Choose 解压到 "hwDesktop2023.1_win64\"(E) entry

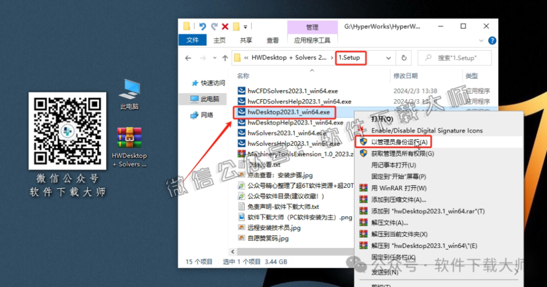(424, 245)
